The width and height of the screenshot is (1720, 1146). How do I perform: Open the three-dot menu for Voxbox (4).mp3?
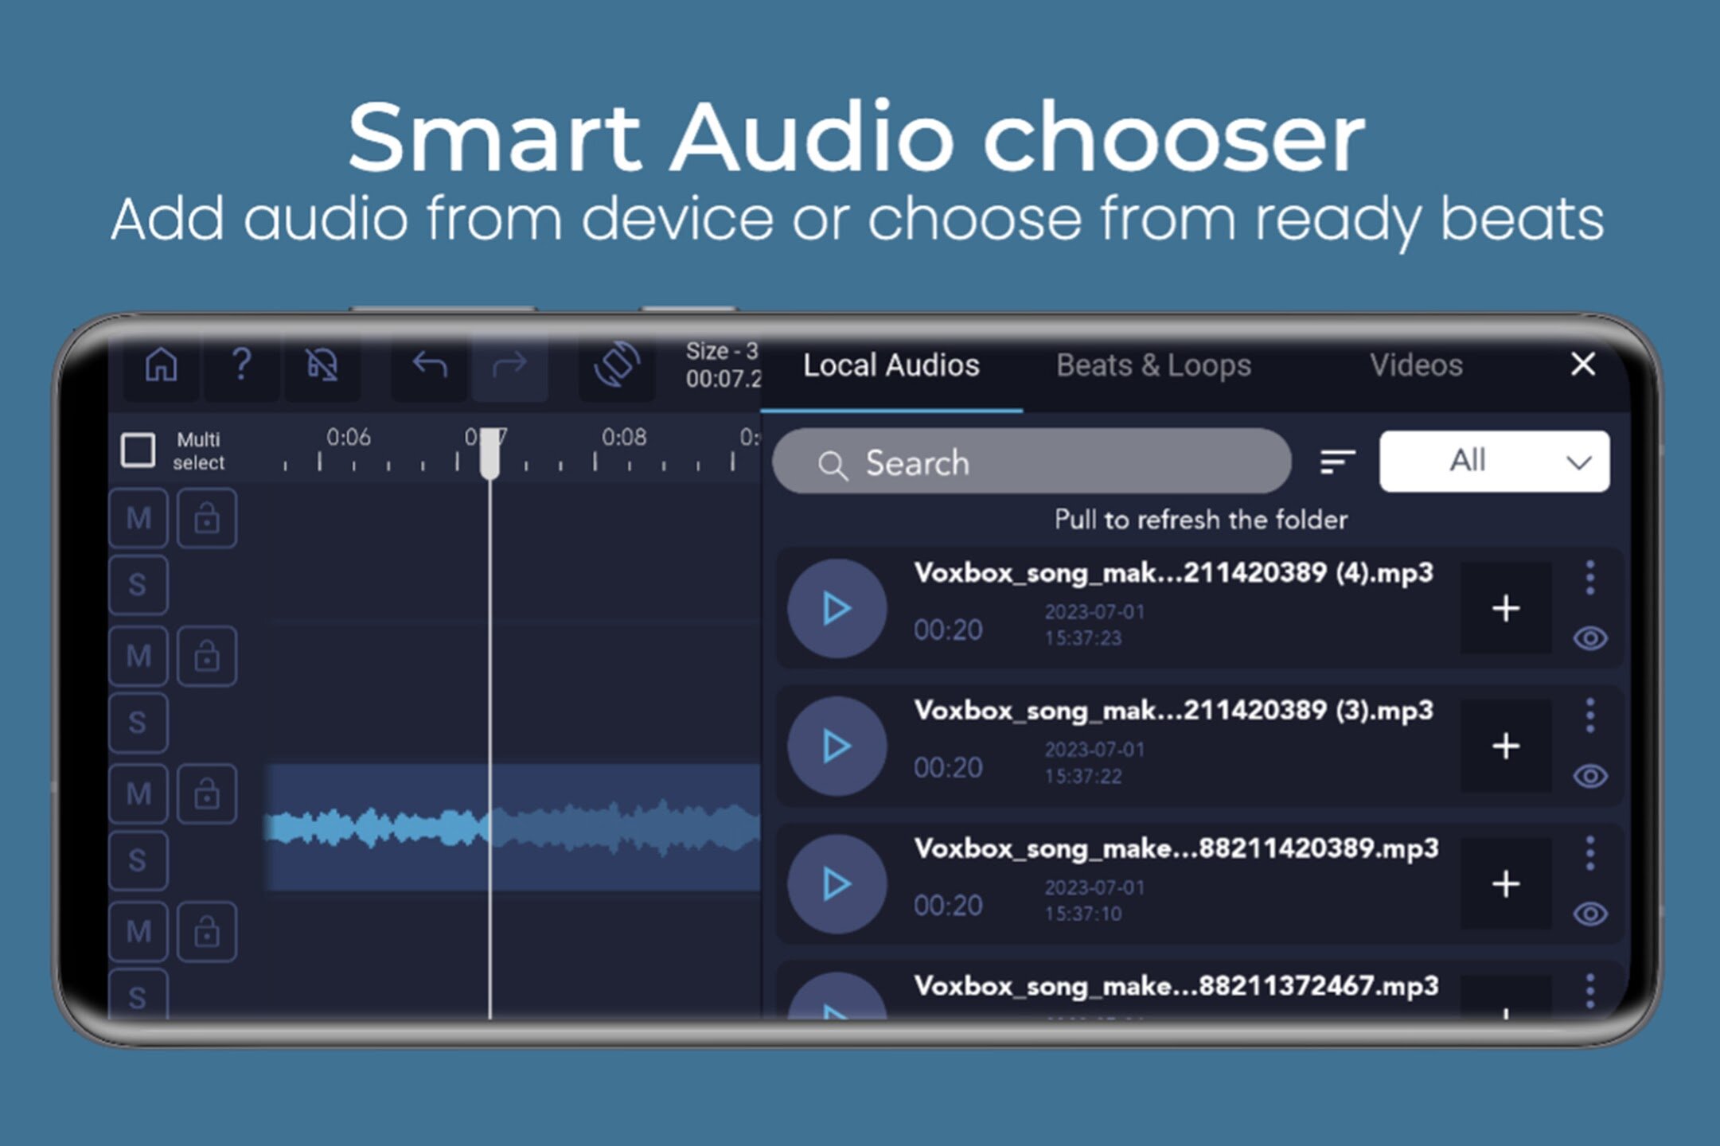[x=1589, y=577]
